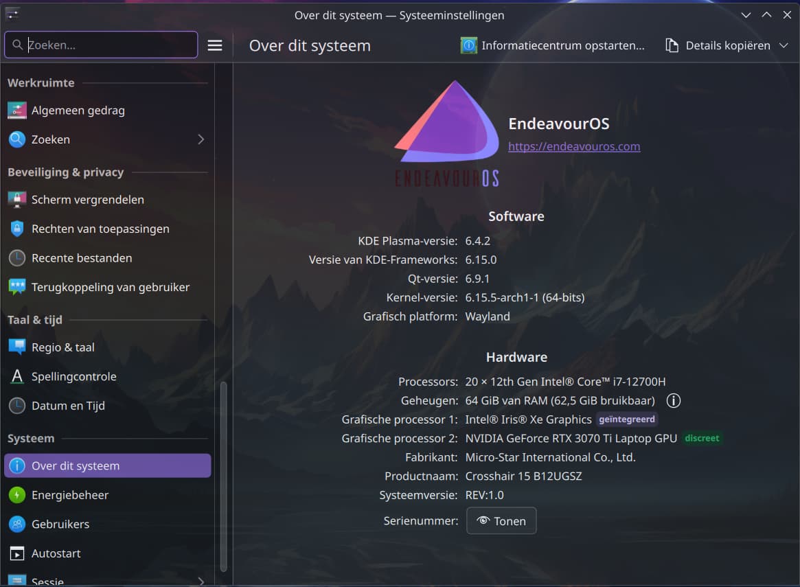The width and height of the screenshot is (800, 587).
Task: Open Recente bestanden settings
Action: point(107,258)
